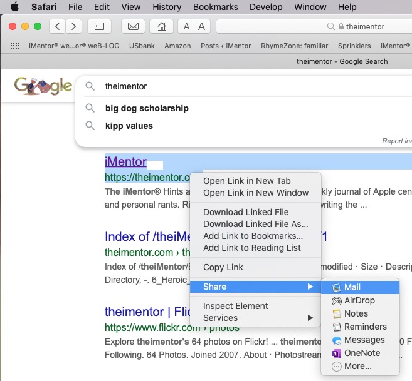Screen dimensions: 412x381
Task: Open the Help menu
Action: (x=347, y=7)
